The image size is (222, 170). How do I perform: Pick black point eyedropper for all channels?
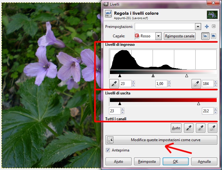(x=189, y=128)
